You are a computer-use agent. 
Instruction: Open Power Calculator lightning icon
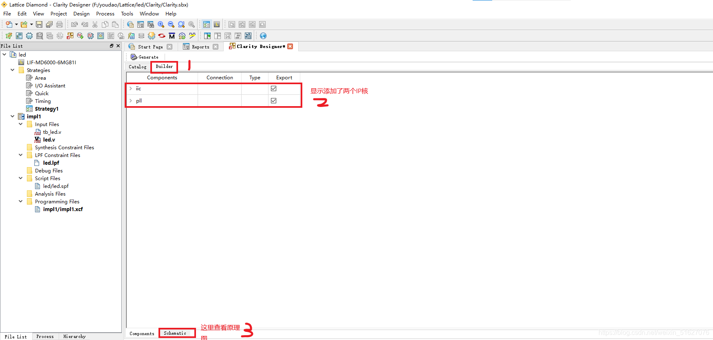131,36
